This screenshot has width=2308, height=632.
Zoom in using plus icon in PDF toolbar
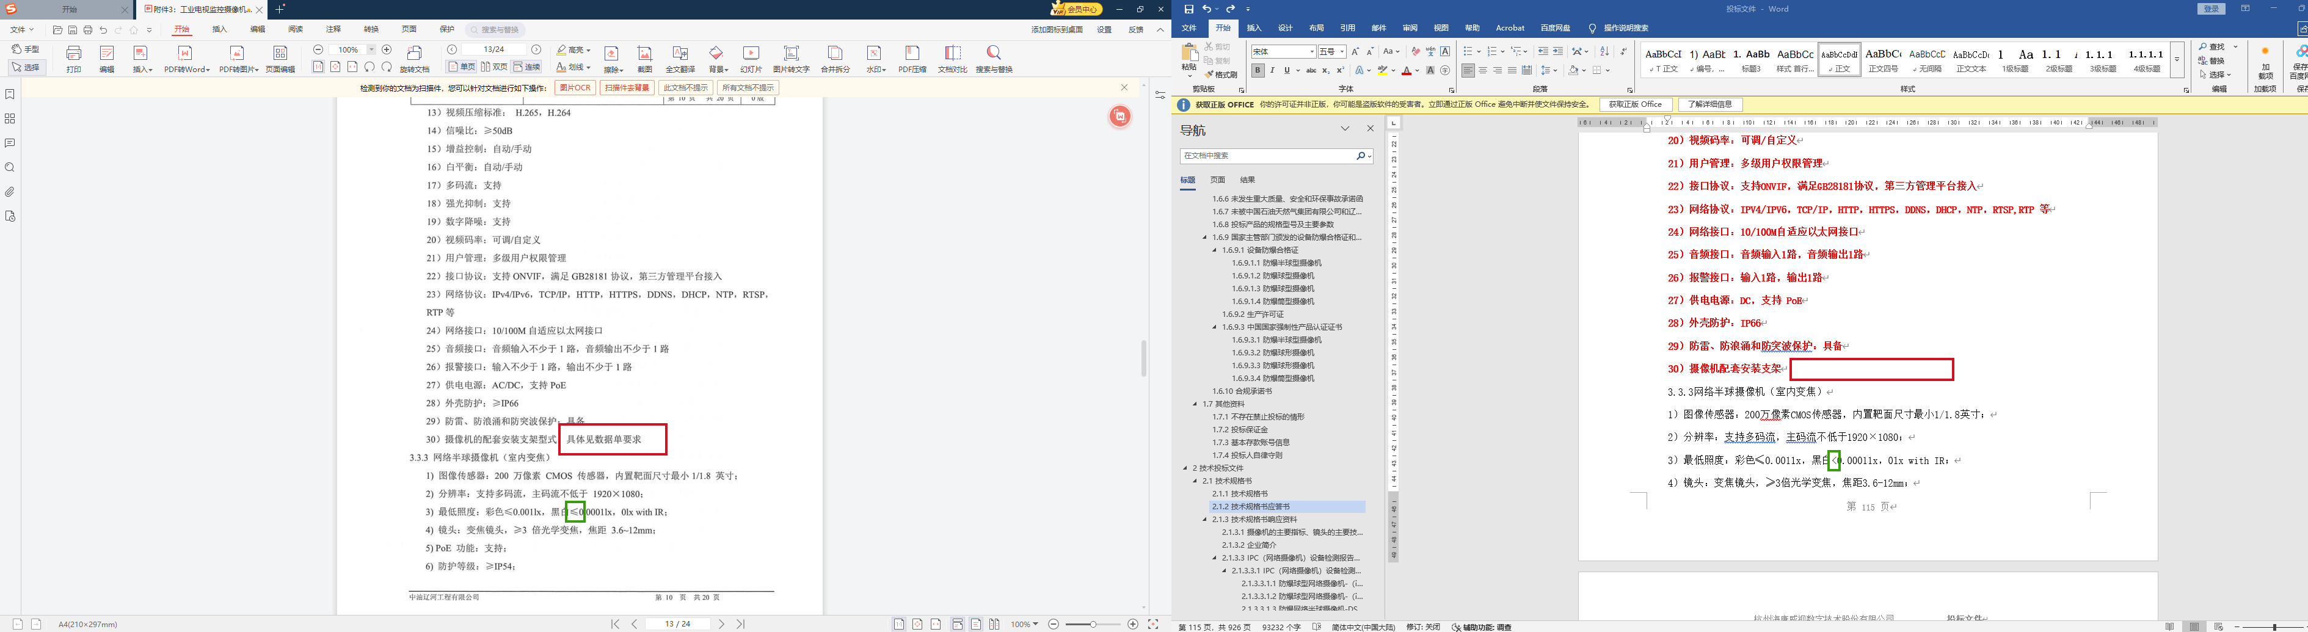click(x=387, y=50)
